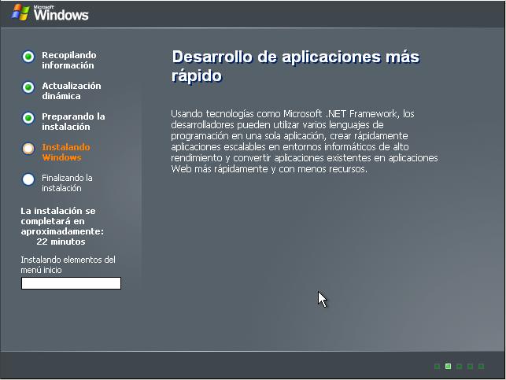Click the heading 'Desarrollo de aplicaciones más rápido'
The height and width of the screenshot is (380, 506).
coord(295,66)
